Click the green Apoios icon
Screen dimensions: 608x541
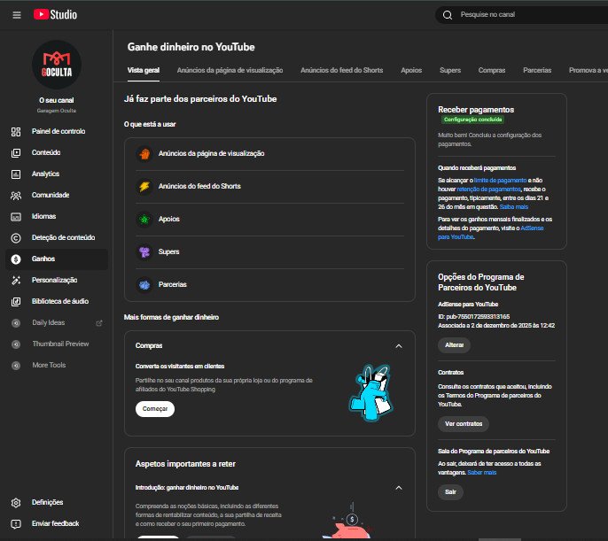click(144, 220)
